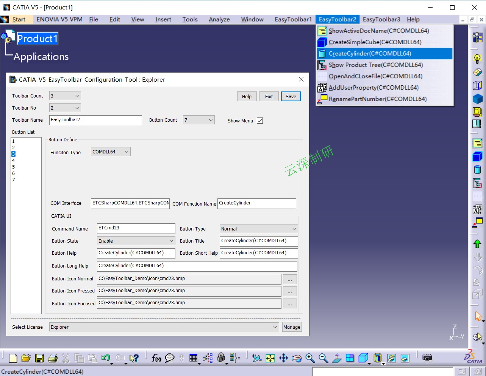486x376 pixels.
Task: Click the CreateSimpleCube blue cube toolbar icon
Action: click(477, 156)
